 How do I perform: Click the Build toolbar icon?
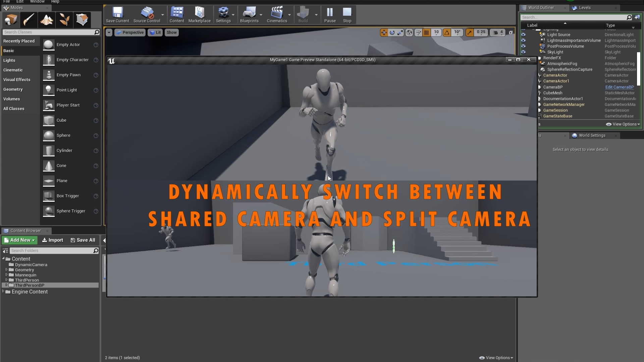(303, 14)
